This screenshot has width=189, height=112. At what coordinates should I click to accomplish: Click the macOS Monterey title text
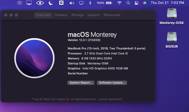point(92,35)
